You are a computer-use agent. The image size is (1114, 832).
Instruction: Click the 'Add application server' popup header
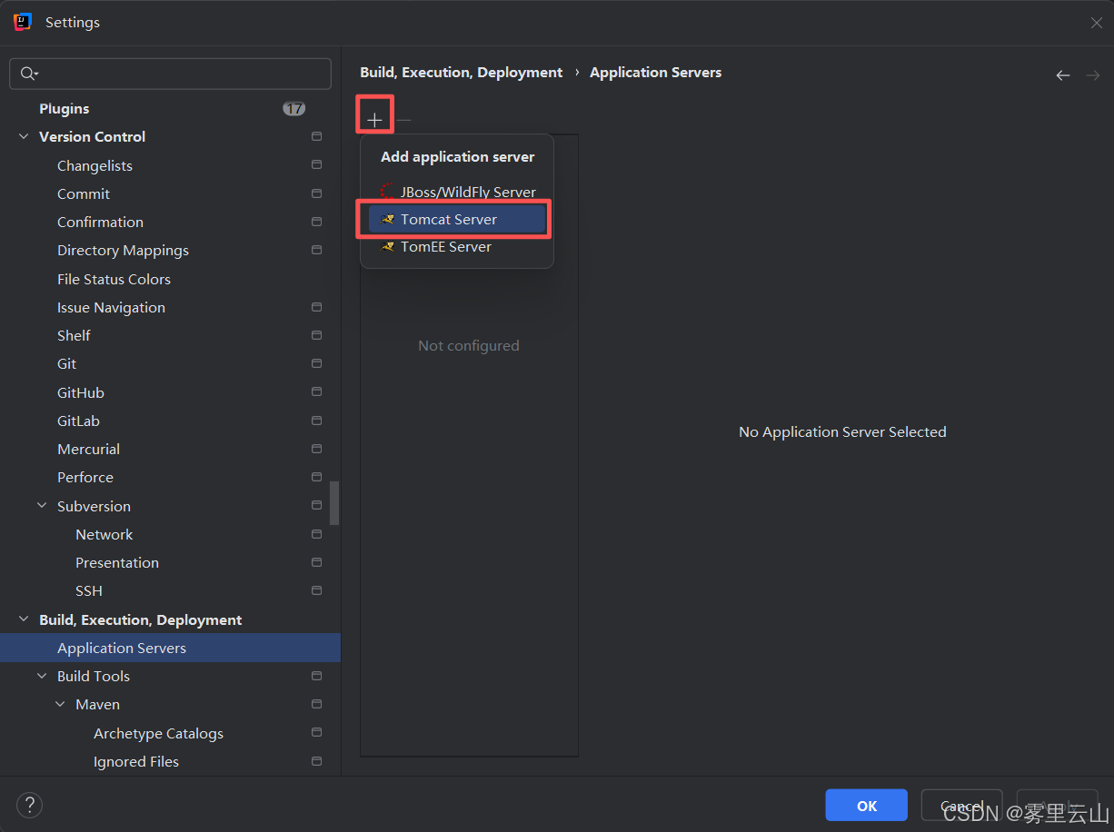click(457, 157)
